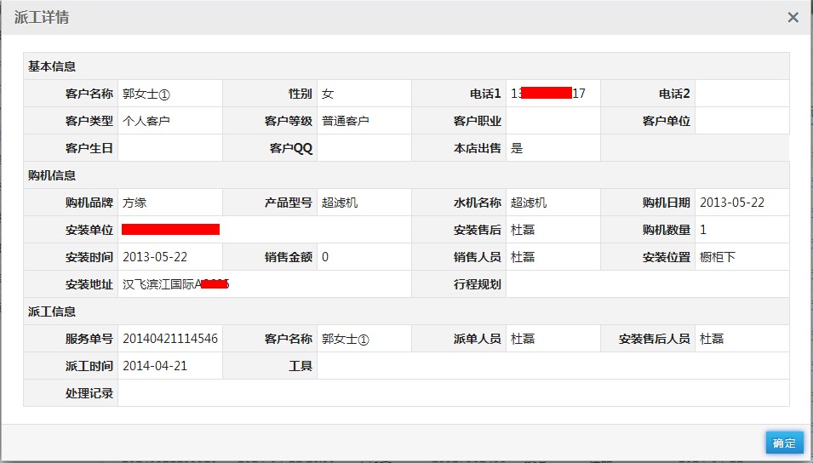Click the 确定 button
Viewport: 813px width, 463px height.
click(784, 443)
